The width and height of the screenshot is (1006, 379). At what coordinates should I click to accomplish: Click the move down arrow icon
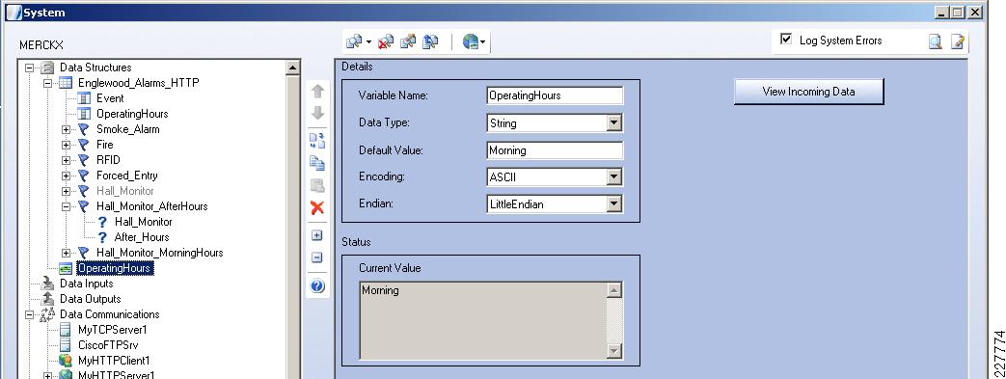[317, 113]
